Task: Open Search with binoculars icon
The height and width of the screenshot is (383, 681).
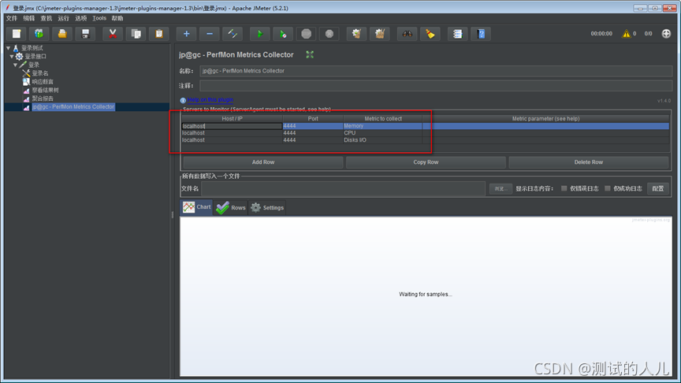Action: (407, 34)
